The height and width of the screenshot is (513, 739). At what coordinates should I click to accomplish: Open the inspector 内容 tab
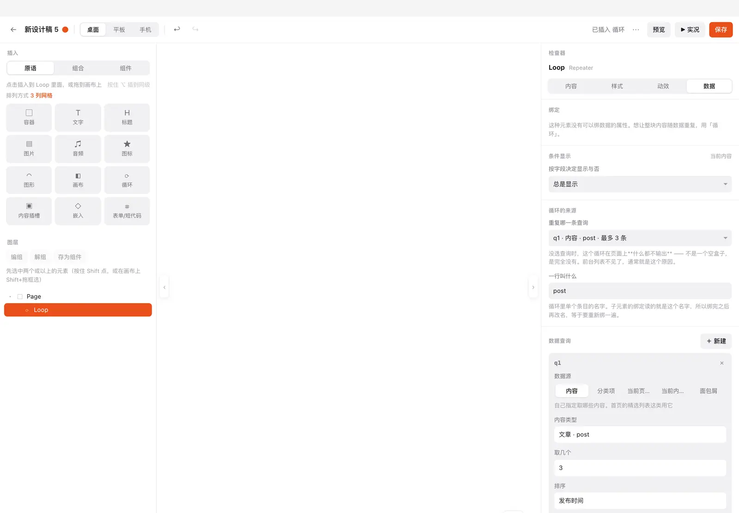click(571, 86)
